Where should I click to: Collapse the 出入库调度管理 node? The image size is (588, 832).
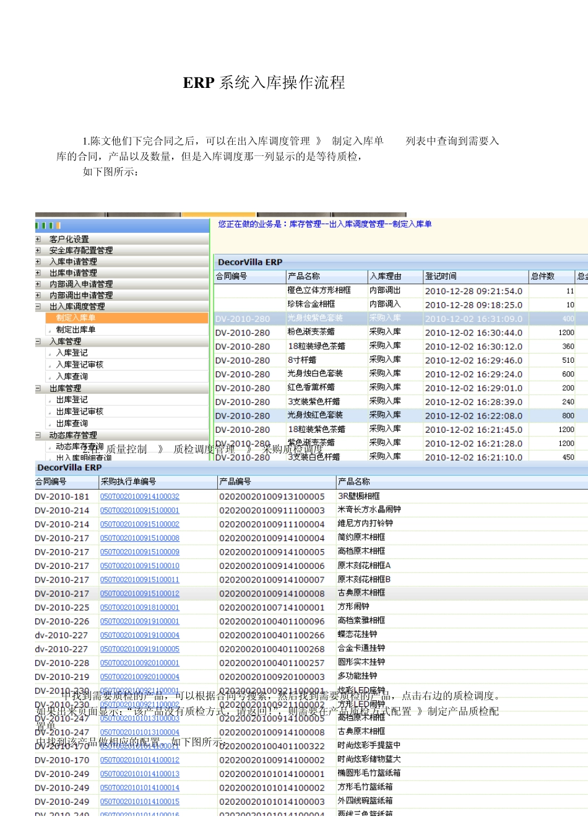(x=38, y=306)
